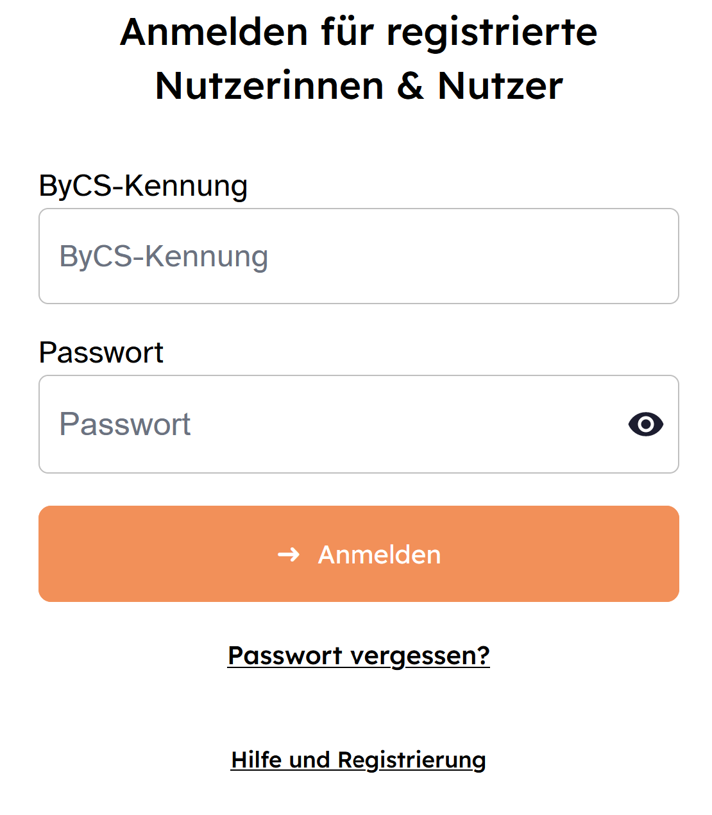Show the typed password via eye icon

(645, 424)
